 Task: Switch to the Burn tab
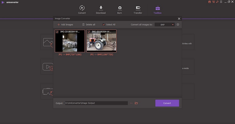point(120,10)
